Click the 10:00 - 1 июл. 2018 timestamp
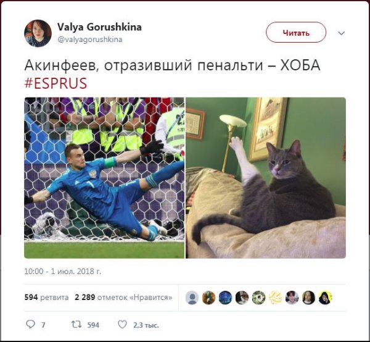This screenshot has width=370, height=342. click(62, 272)
